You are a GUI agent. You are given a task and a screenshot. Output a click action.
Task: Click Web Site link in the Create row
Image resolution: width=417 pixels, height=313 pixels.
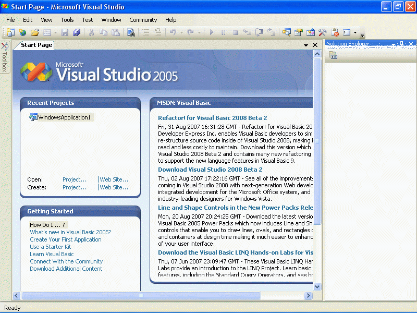114,187
